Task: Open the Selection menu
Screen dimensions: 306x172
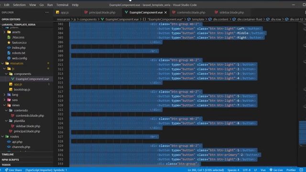Action: click(19, 5)
